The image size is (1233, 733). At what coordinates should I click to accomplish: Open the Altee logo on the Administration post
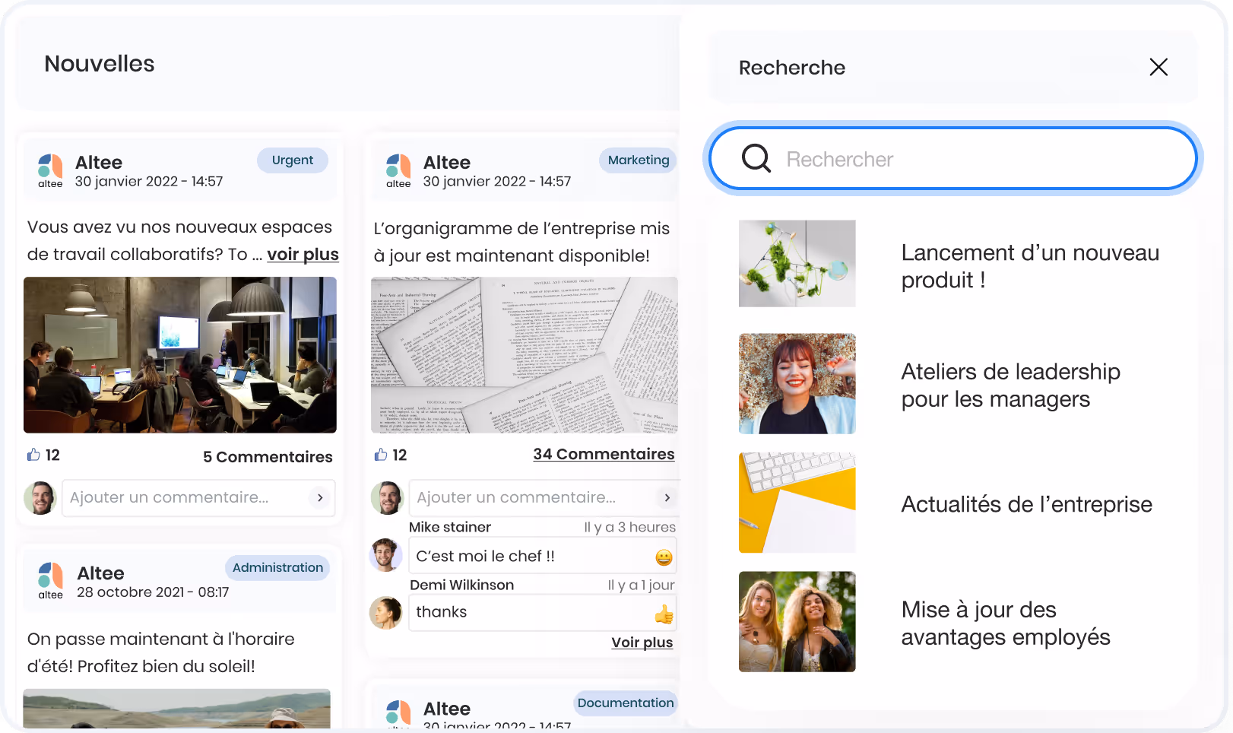coord(51,581)
